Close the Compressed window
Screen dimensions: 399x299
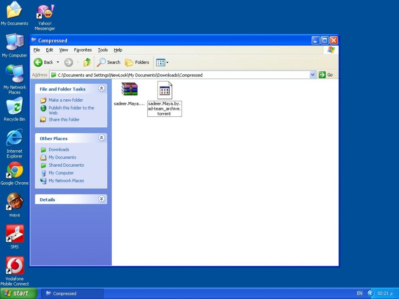333,40
